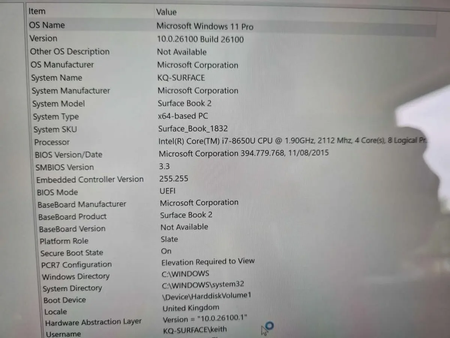Select value \Device\HarddiskVolume1

pos(207,296)
